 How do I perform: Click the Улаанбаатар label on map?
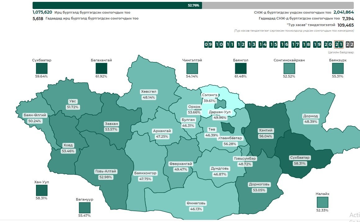[x=230, y=138]
